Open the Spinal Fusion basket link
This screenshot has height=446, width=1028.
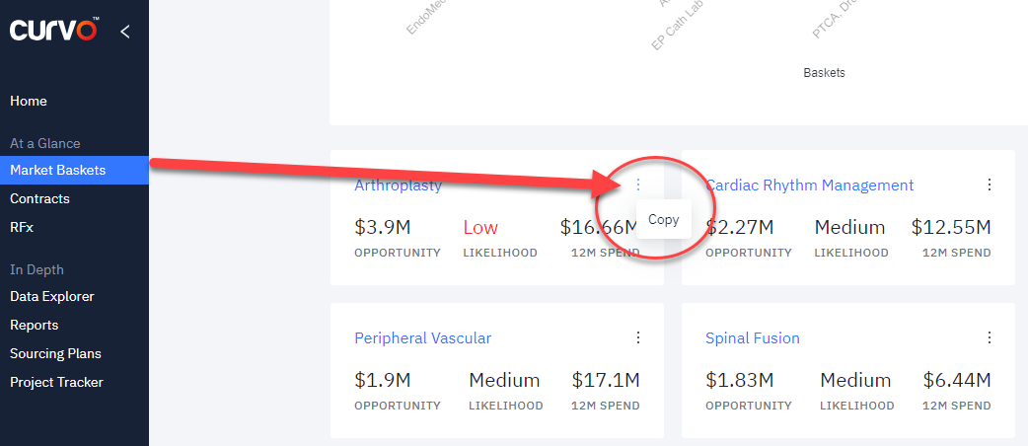752,337
